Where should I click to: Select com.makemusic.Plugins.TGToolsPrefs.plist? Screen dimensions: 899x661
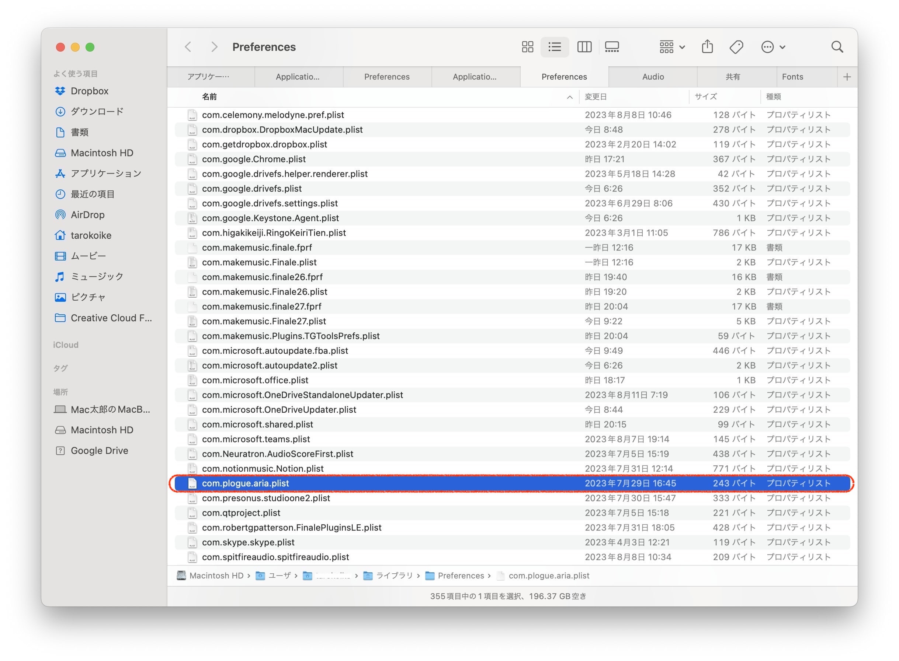point(512,336)
